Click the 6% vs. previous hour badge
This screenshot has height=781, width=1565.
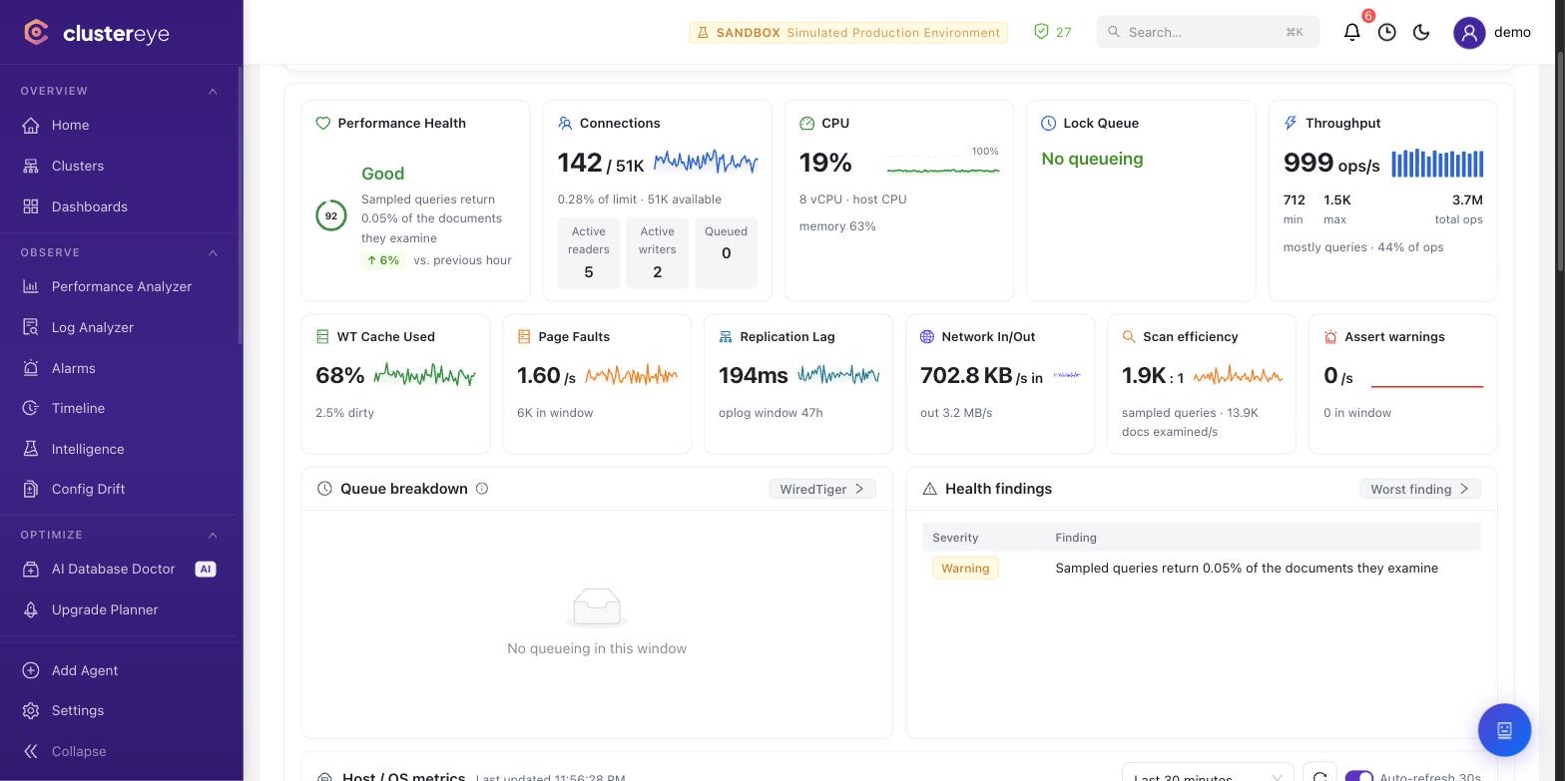383,260
